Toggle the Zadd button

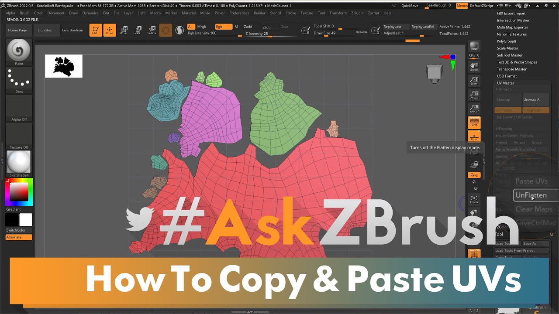248,27
